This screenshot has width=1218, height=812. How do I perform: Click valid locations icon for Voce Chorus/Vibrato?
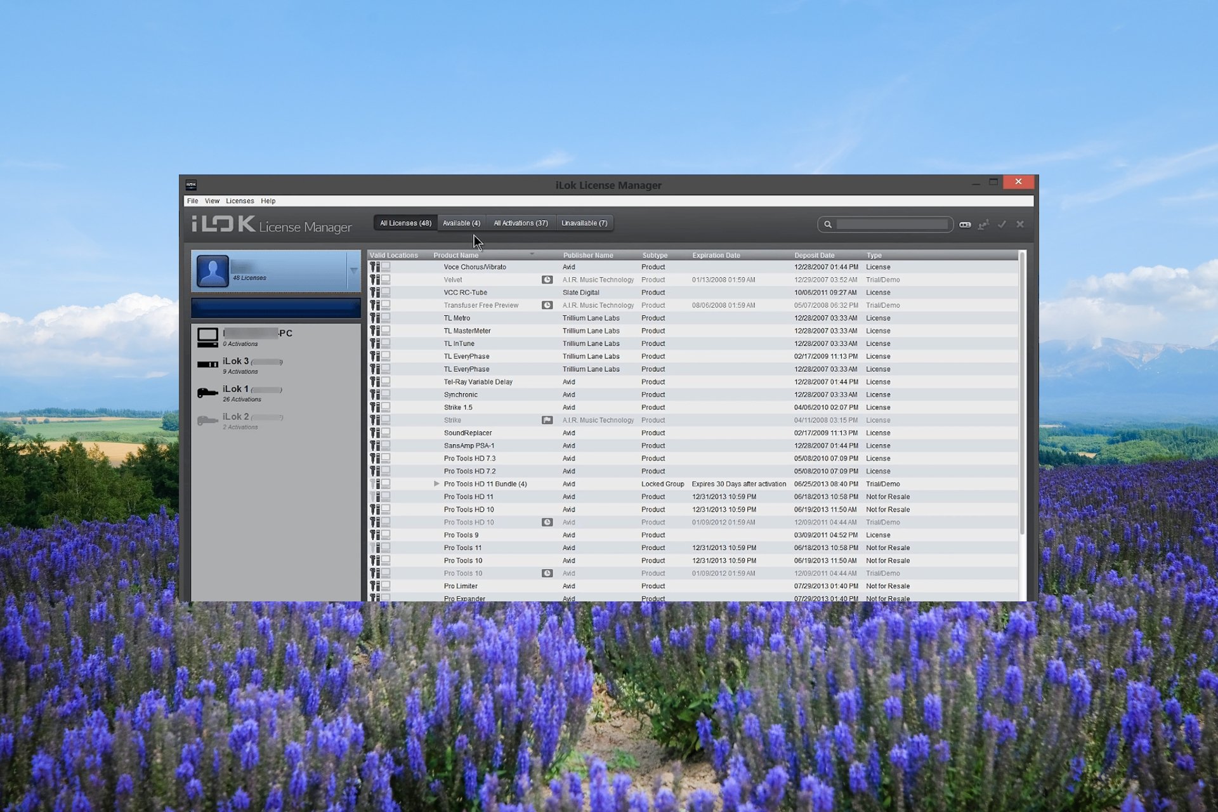pyautogui.click(x=380, y=267)
